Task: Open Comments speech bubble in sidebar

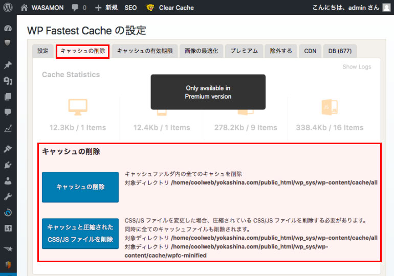Action: coord(8,112)
